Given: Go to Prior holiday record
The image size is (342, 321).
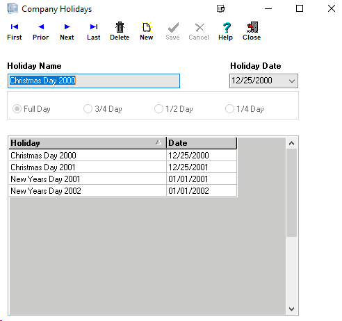Looking at the screenshot, I should coord(41,31).
